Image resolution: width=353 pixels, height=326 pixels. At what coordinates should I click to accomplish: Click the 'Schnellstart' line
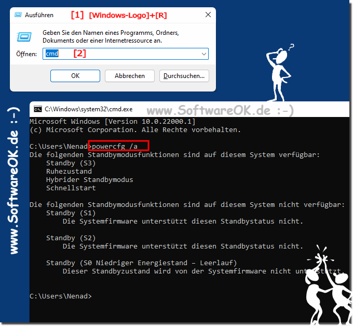coord(71,188)
